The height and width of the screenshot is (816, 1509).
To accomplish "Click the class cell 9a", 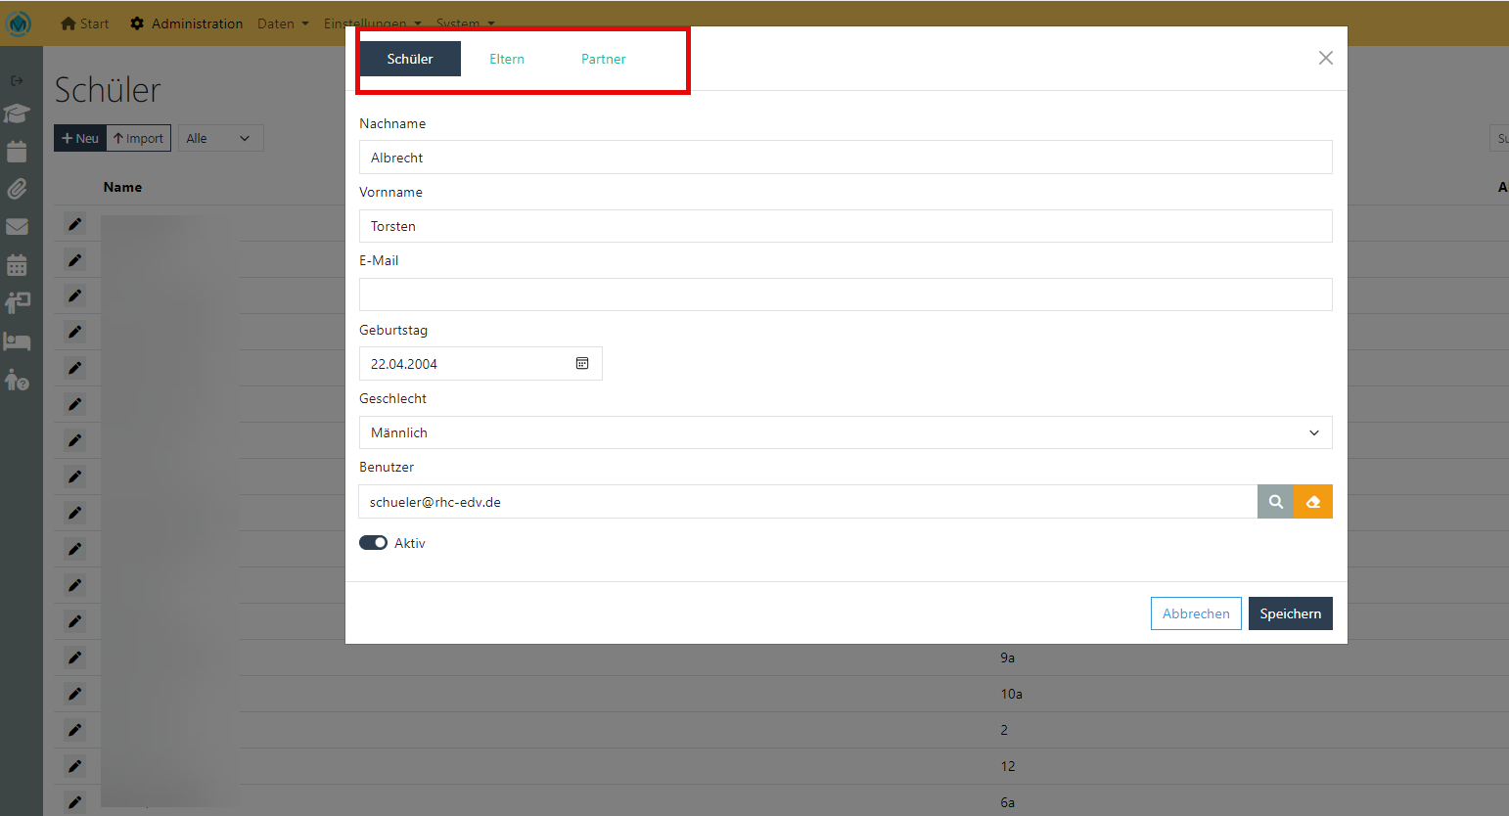I will coord(1008,657).
